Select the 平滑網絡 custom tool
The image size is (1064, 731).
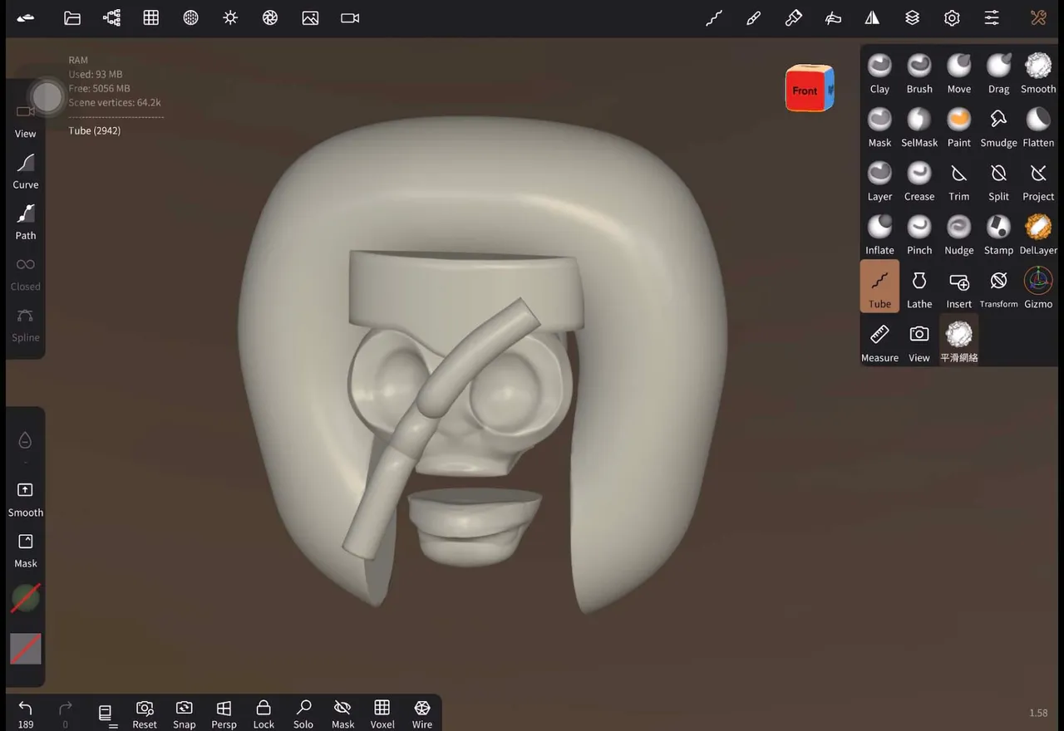tap(958, 341)
